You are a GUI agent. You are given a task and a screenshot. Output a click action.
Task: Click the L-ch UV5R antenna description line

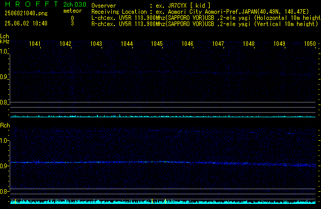tap(206, 18)
